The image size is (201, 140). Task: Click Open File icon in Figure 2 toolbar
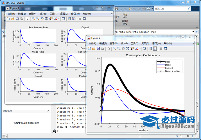[94, 48]
